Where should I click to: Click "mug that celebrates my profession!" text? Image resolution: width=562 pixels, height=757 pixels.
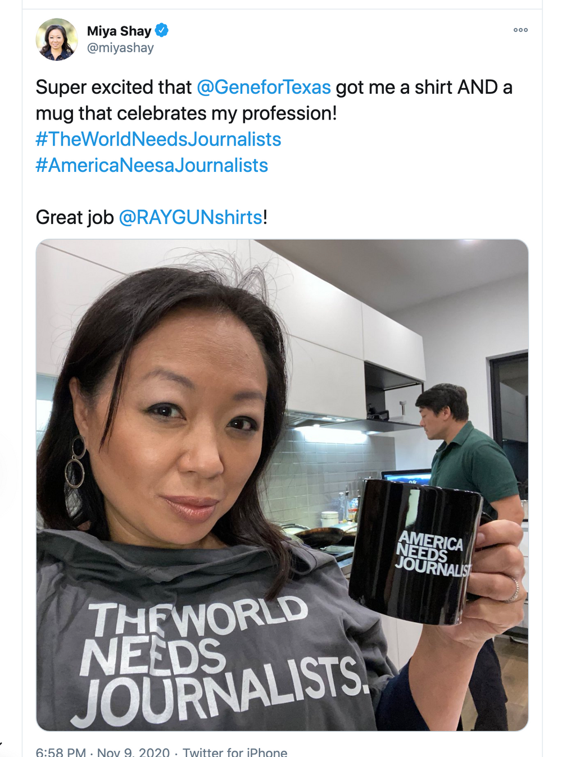186,113
